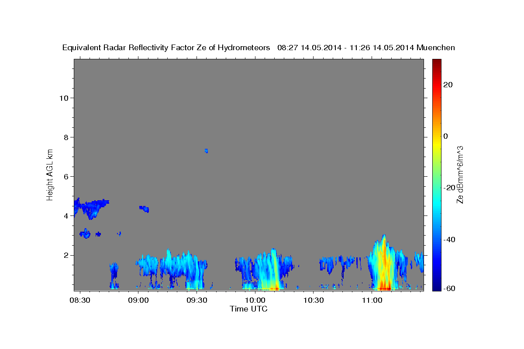Click the colorbar value 20
This screenshot has width=524, height=349.
pos(448,85)
